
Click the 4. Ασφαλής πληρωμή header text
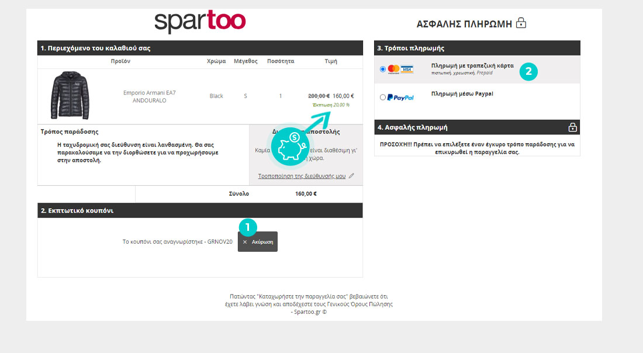click(412, 127)
